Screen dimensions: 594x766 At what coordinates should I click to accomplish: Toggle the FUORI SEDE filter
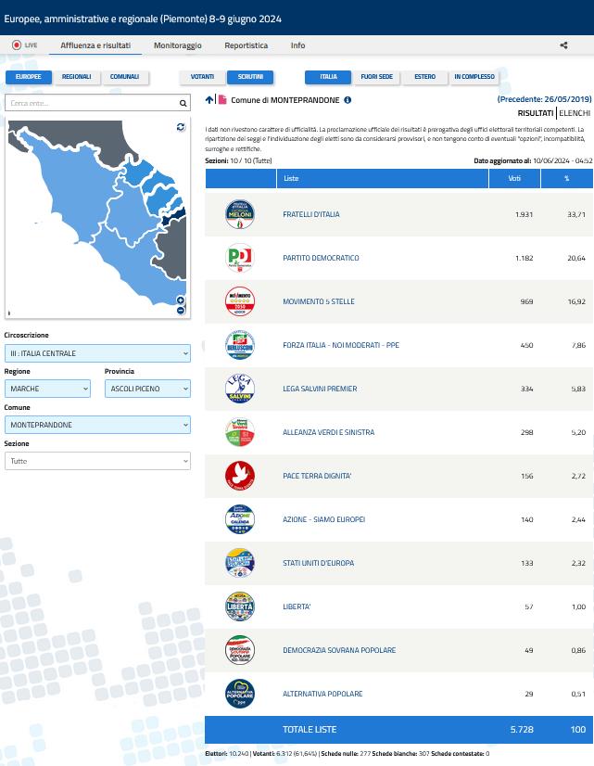(376, 77)
